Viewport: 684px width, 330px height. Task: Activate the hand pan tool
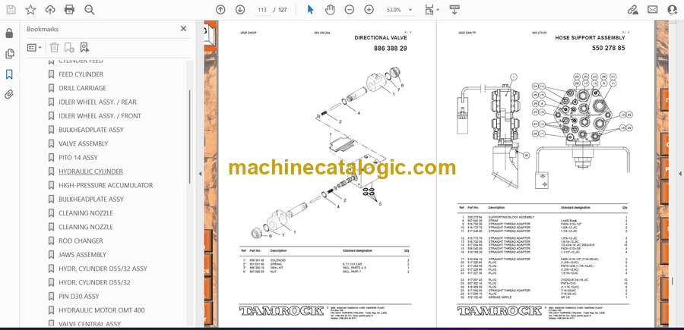click(x=330, y=10)
